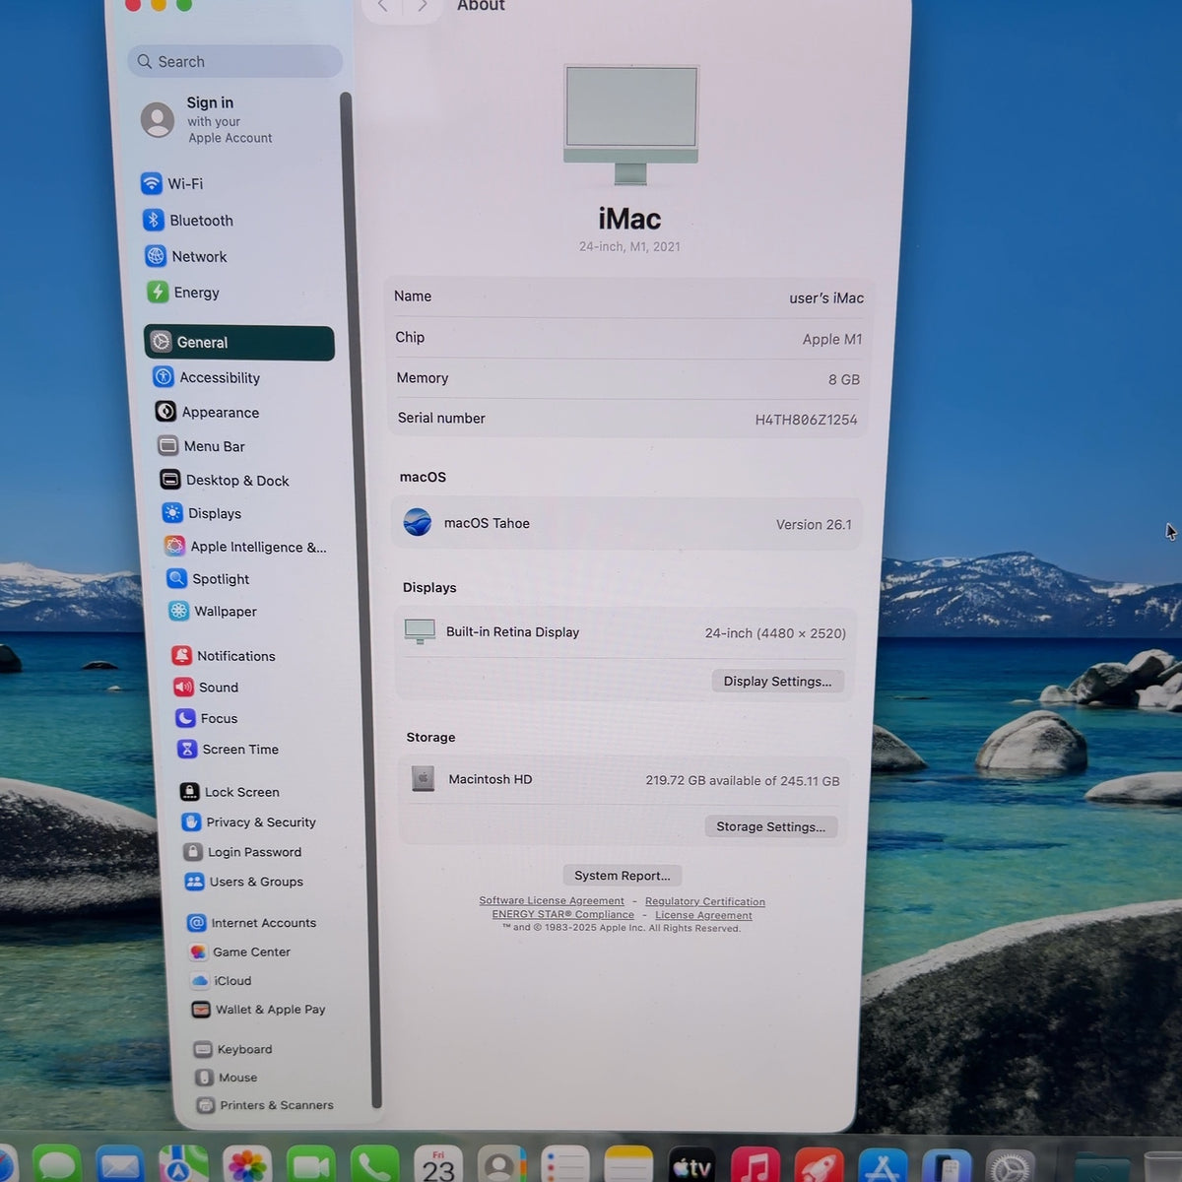
Task: Click the macOS Tahoe version row
Action: pyautogui.click(x=627, y=524)
